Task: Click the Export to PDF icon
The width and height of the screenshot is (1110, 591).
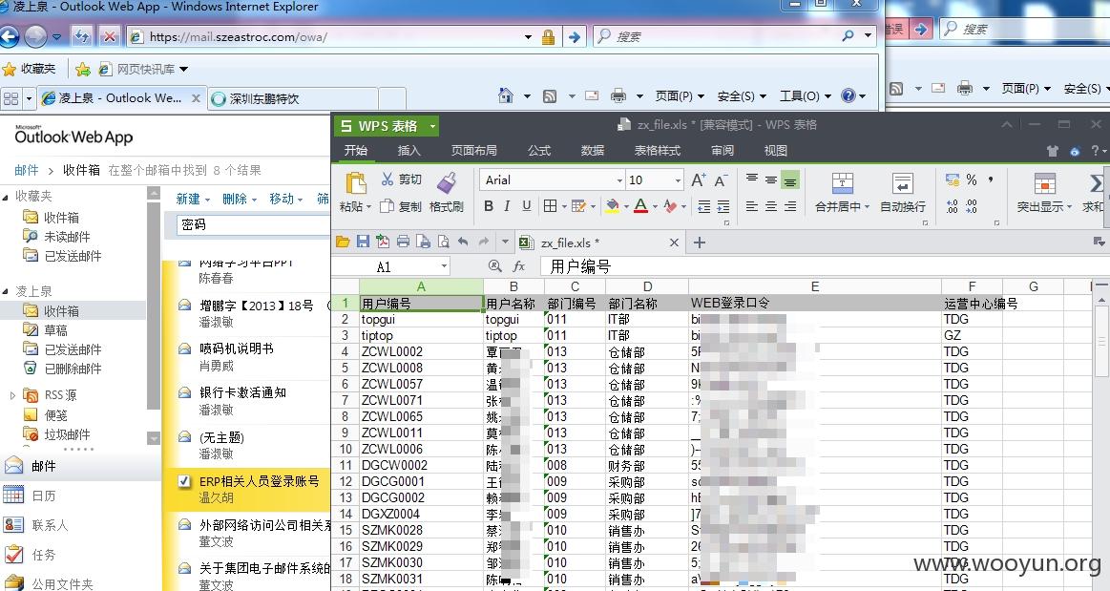Action: coord(383,243)
